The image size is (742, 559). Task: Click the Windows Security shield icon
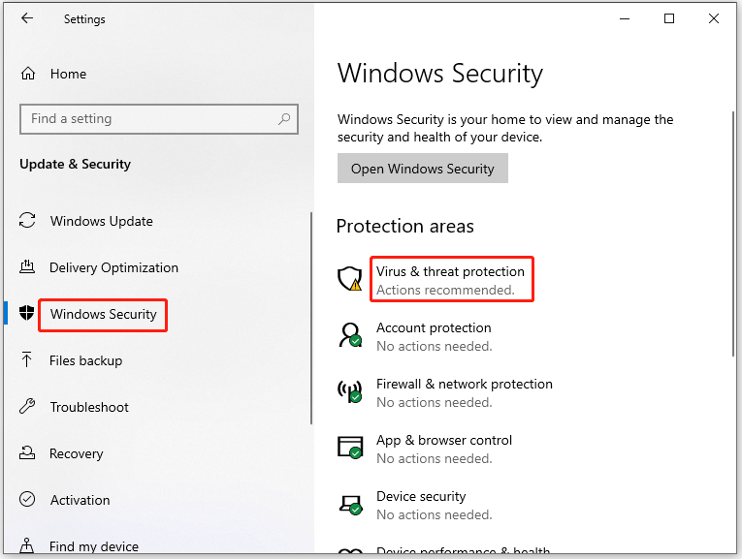tap(27, 314)
